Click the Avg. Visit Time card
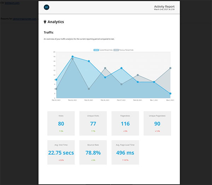The height and width of the screenshot is (185, 212). point(61,152)
